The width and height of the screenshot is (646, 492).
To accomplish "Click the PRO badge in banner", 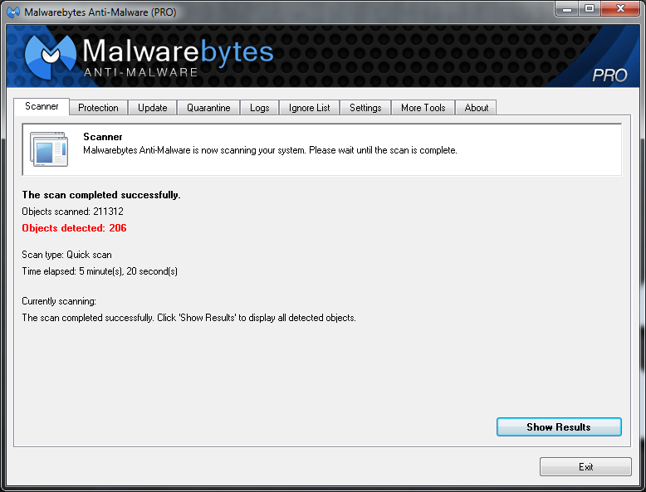I will [x=609, y=76].
